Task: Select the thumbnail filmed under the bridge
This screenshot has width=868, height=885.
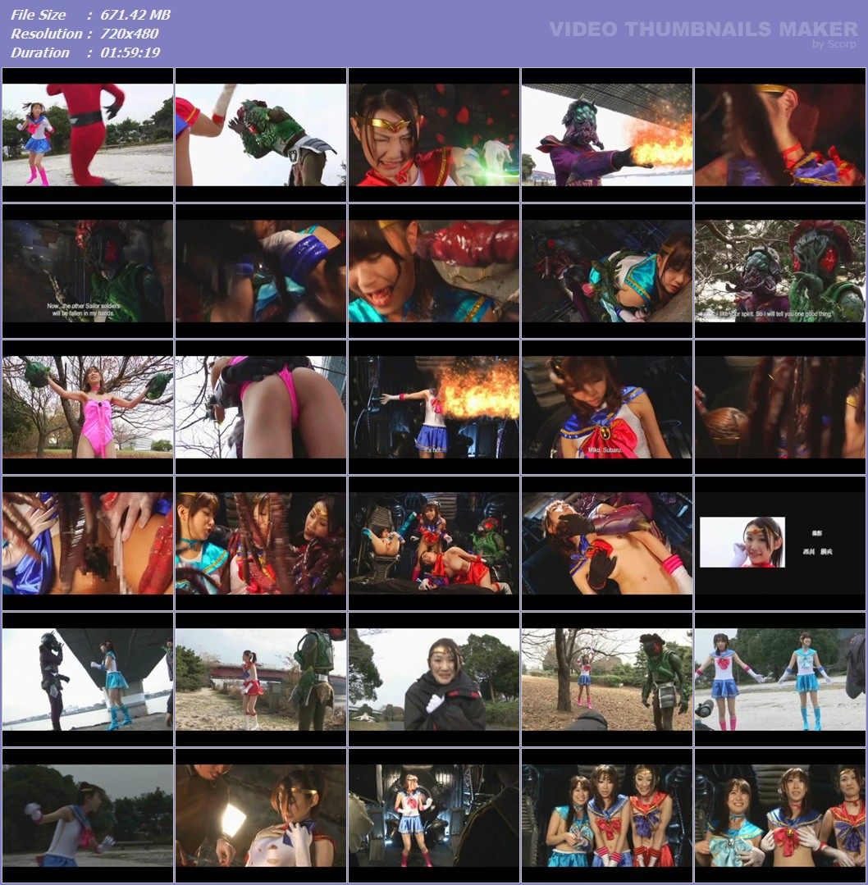Action: coord(88,680)
